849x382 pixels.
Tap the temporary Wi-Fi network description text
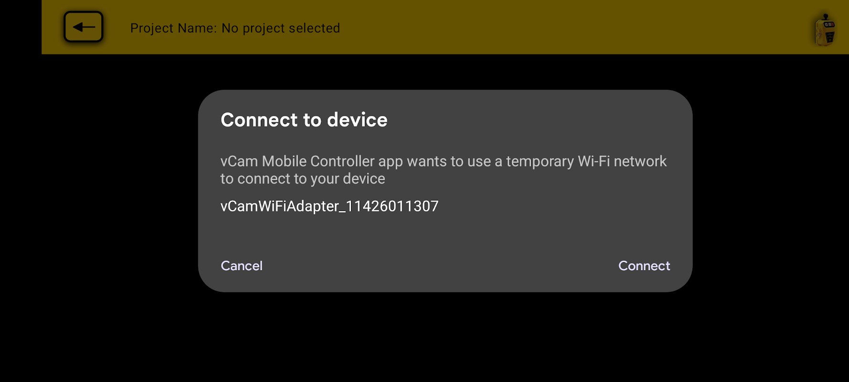[443, 170]
